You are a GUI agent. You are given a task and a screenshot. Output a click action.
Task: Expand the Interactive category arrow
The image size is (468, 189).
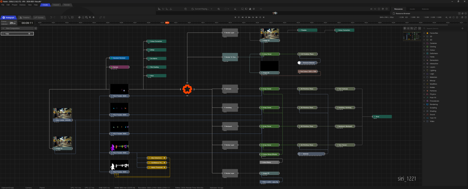point(424,64)
